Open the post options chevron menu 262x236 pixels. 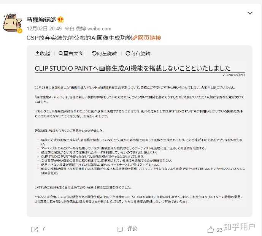pos(250,13)
